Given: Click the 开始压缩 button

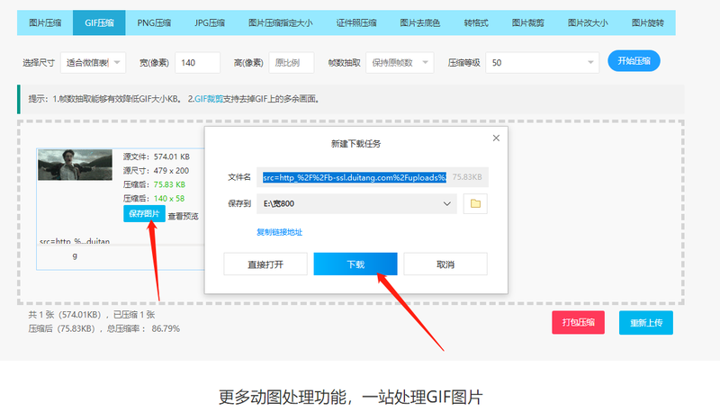Looking at the screenshot, I should pyautogui.click(x=634, y=60).
